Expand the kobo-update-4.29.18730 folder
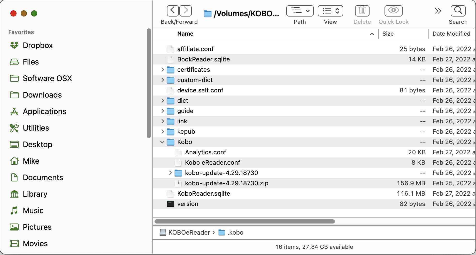Image resolution: width=476 pixels, height=255 pixels. coord(170,173)
